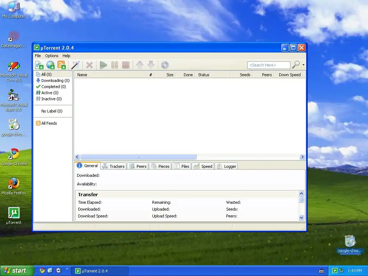Select the My Computer desktop icon
Viewport: 368px width, 276px height.
[14, 10]
